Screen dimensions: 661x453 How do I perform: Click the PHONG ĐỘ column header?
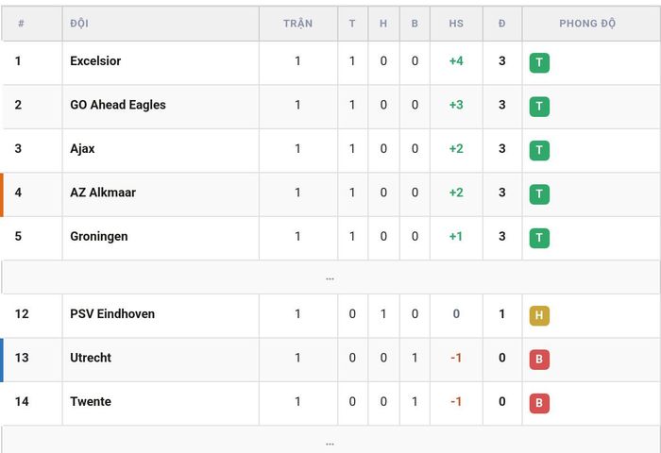tap(587, 24)
